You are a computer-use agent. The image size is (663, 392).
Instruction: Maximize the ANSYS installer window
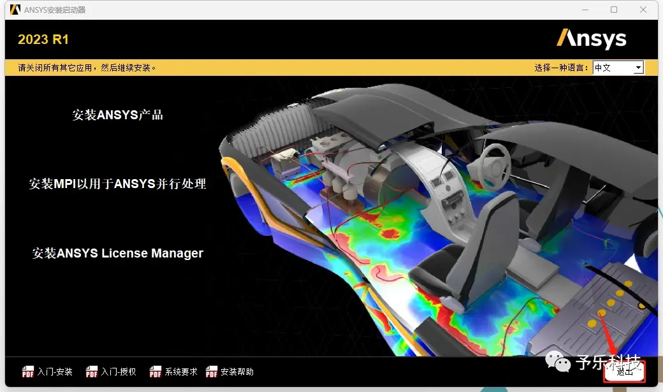(x=614, y=10)
